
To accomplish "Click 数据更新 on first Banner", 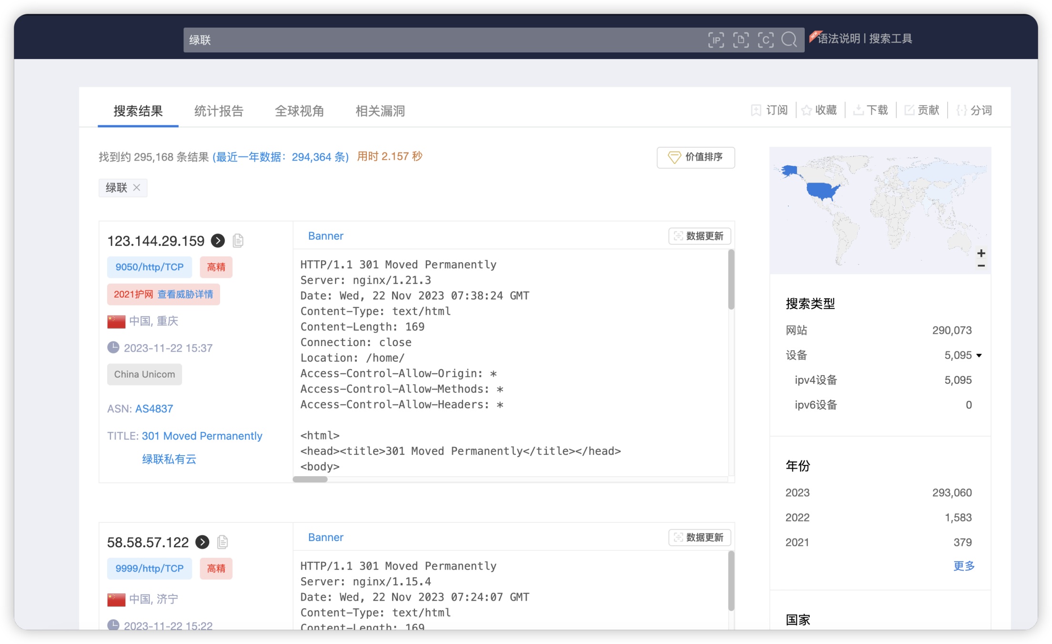I will tap(699, 236).
